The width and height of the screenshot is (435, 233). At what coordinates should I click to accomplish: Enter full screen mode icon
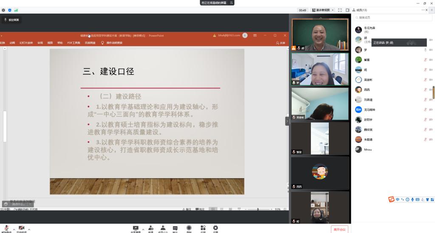click(340, 10)
